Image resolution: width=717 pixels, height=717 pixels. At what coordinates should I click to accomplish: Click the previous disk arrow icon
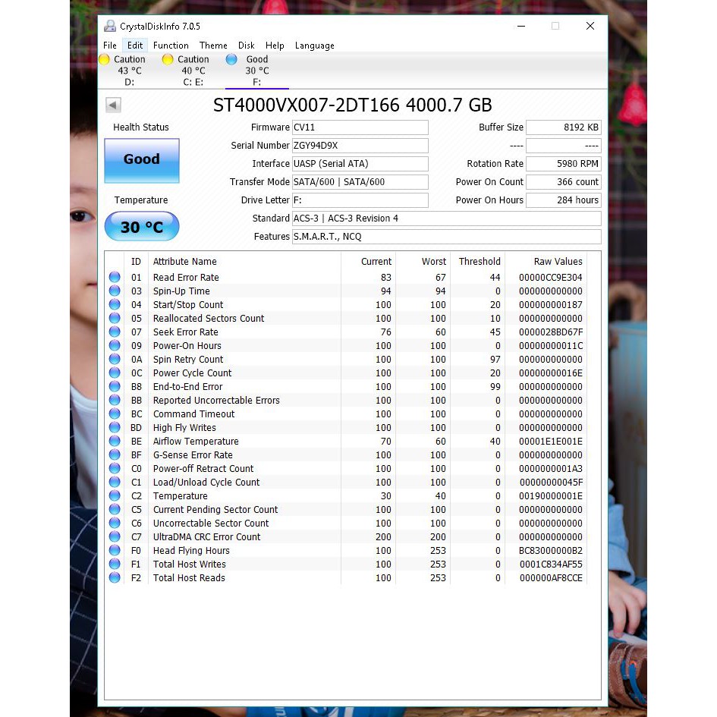coord(113,105)
